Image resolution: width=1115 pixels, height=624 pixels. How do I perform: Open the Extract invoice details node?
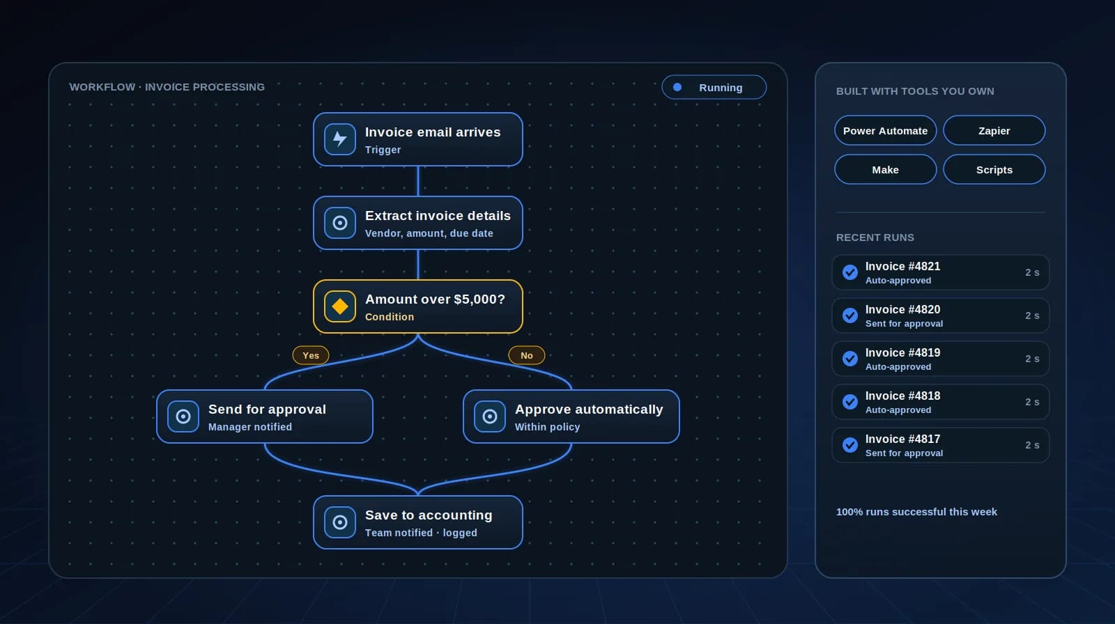click(418, 223)
